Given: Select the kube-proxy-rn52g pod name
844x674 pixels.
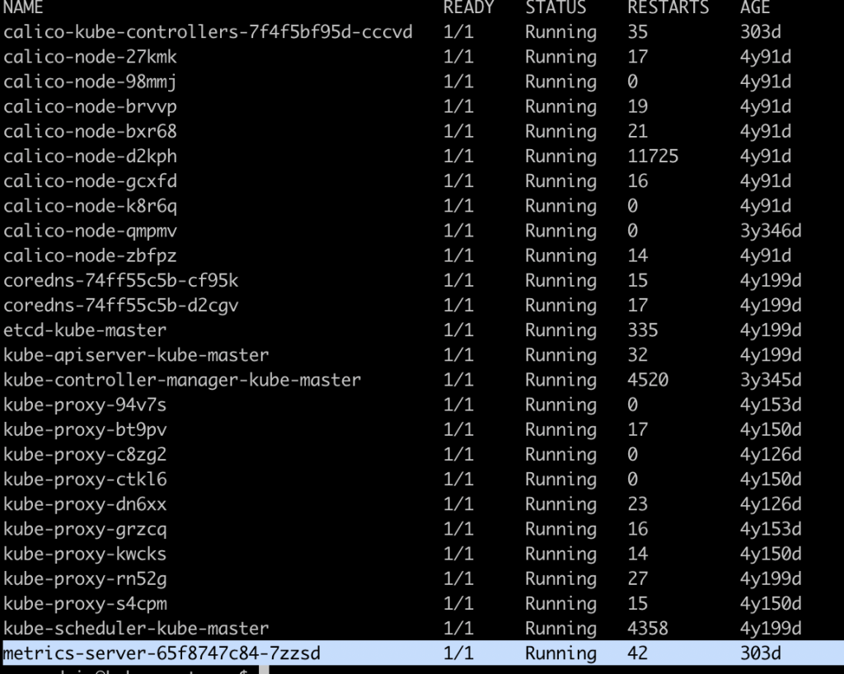Looking at the screenshot, I should coord(85,578).
